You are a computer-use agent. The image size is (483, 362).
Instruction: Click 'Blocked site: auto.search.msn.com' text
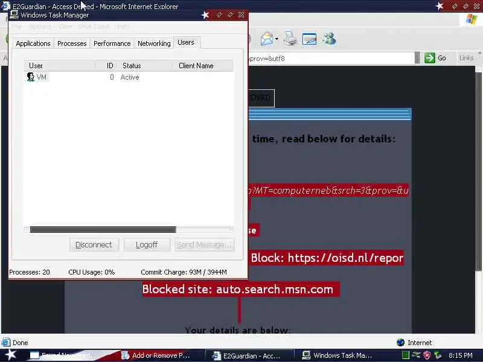[x=238, y=290]
